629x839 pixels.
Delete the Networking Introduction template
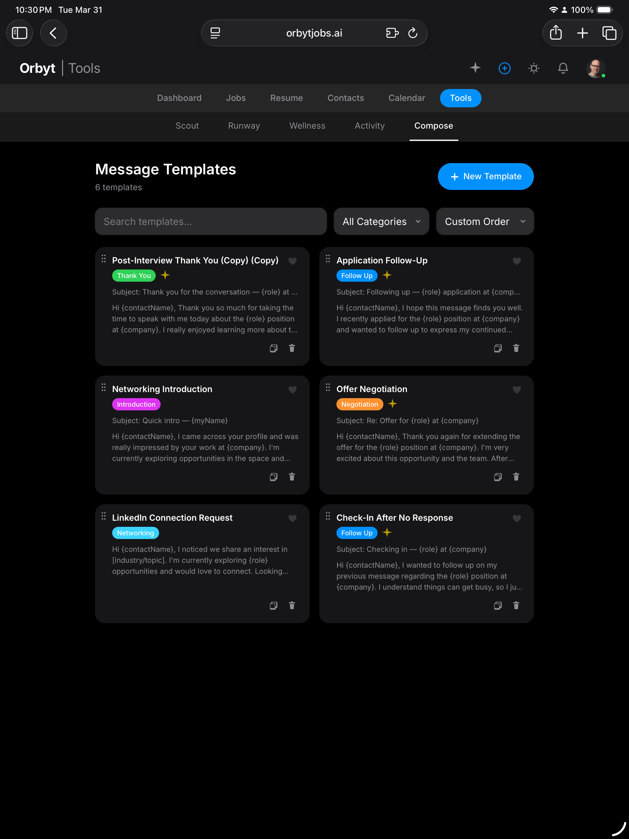pos(292,477)
